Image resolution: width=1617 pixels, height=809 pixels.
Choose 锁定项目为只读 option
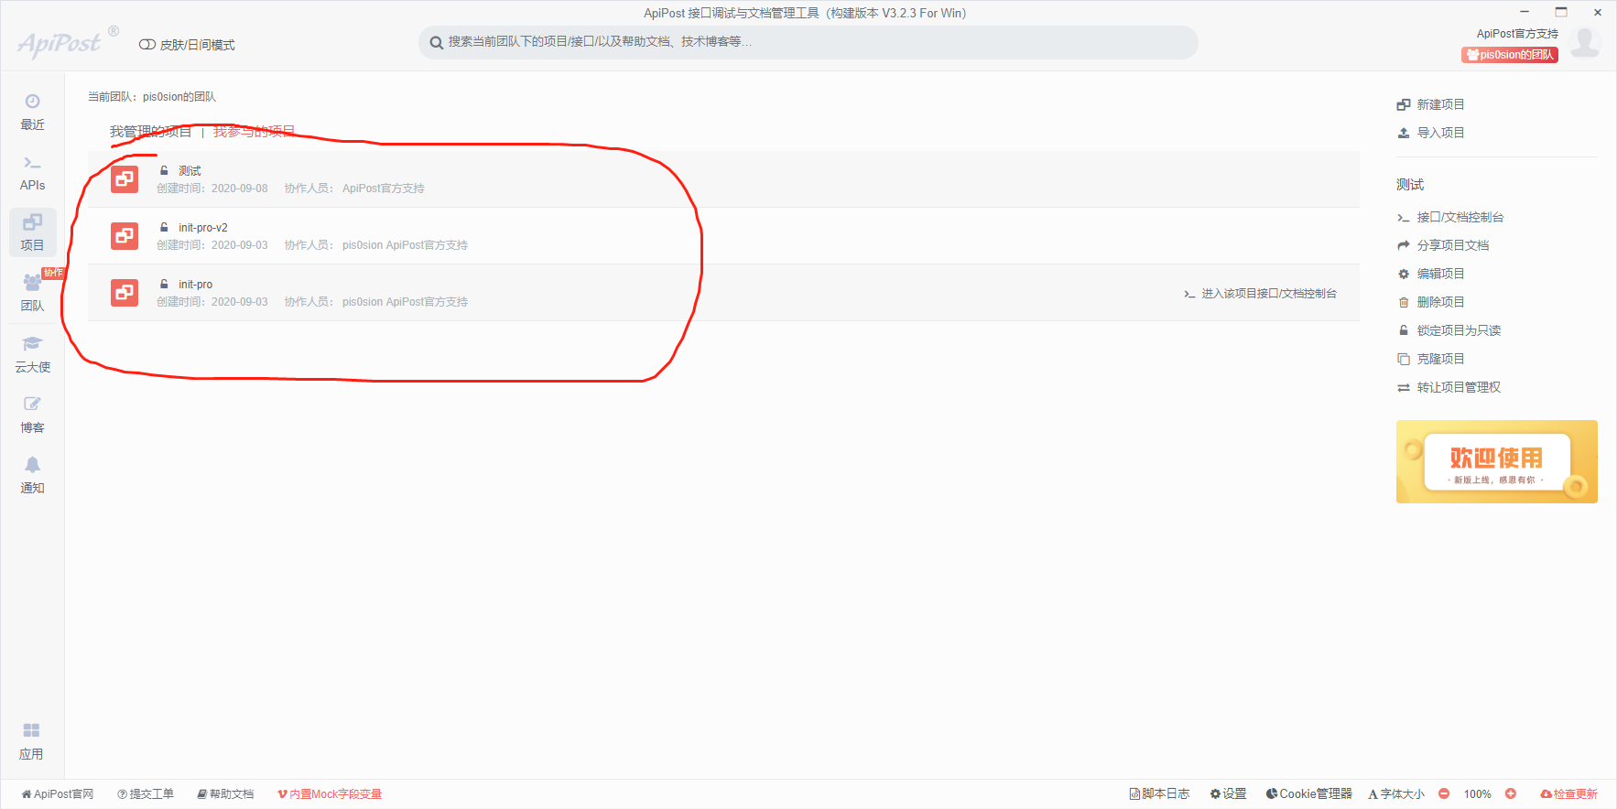pyautogui.click(x=1449, y=330)
